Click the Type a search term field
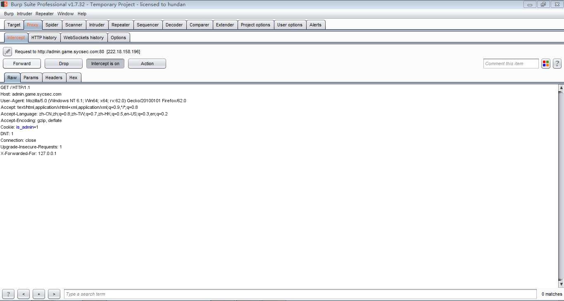564x301 pixels. point(300,294)
